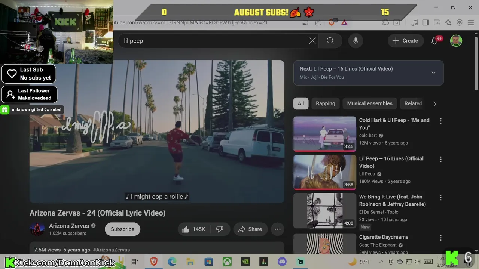Open the media control music note icon
Image resolution: width=479 pixels, height=269 pixels.
click(415, 22)
